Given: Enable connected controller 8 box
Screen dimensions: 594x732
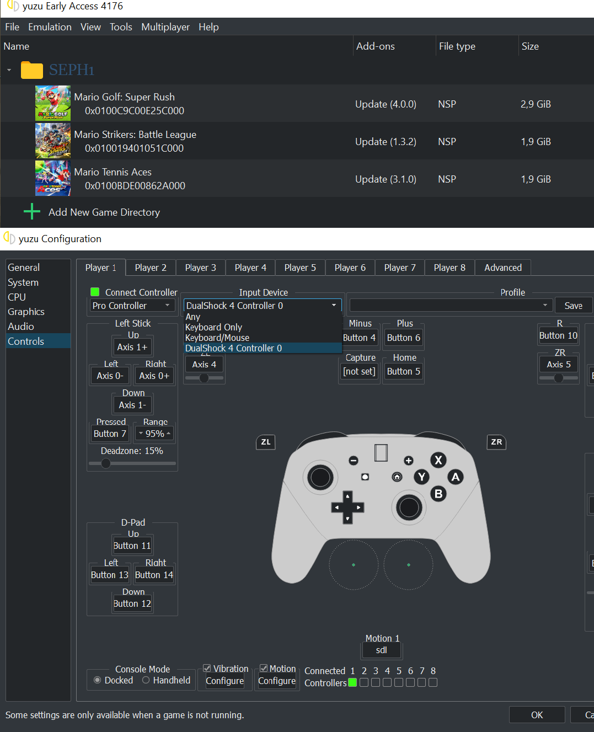Looking at the screenshot, I should (433, 682).
